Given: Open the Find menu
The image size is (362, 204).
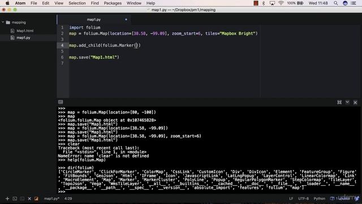Looking at the screenshot, I should [x=94, y=3].
